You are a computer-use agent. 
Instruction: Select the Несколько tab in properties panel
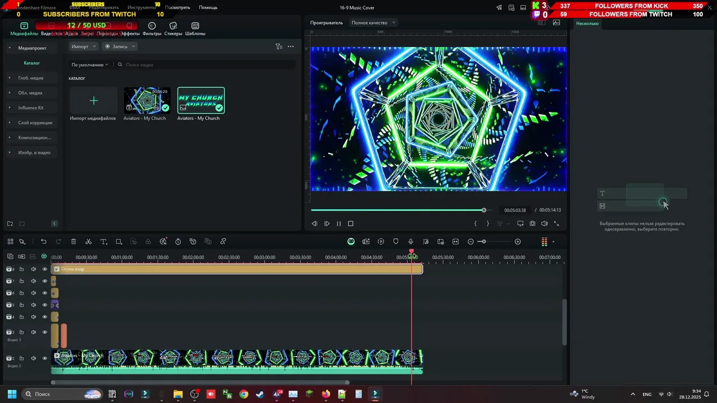[588, 24]
